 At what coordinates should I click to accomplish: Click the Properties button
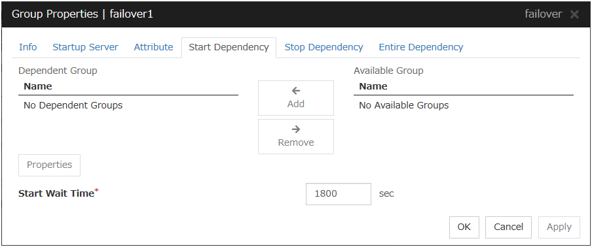(50, 165)
